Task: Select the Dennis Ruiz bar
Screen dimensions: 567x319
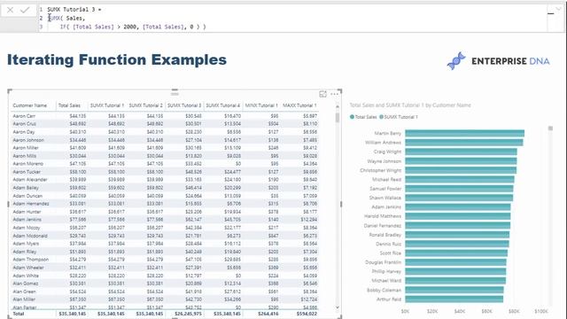Action: tap(457, 244)
